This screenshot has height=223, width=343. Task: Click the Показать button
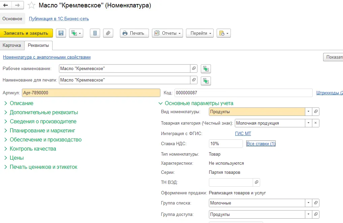[333, 57]
